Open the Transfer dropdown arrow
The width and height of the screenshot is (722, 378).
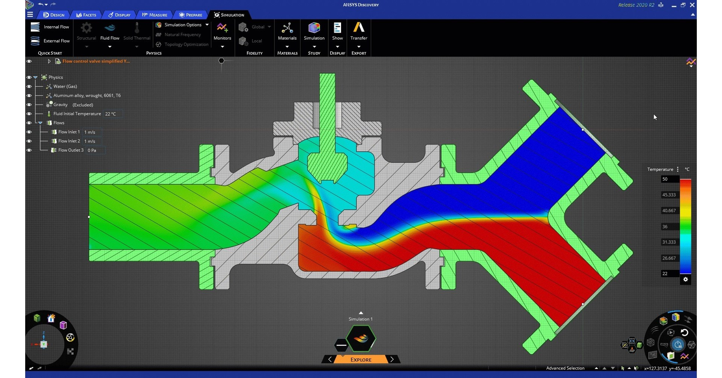point(359,47)
